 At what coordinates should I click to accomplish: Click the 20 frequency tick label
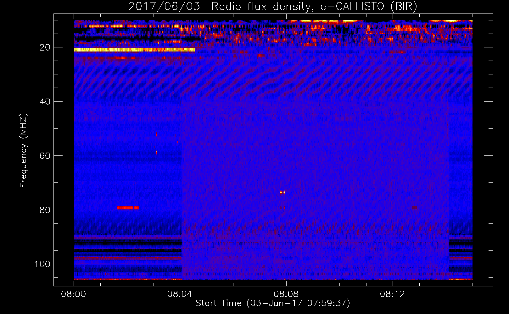click(45, 48)
